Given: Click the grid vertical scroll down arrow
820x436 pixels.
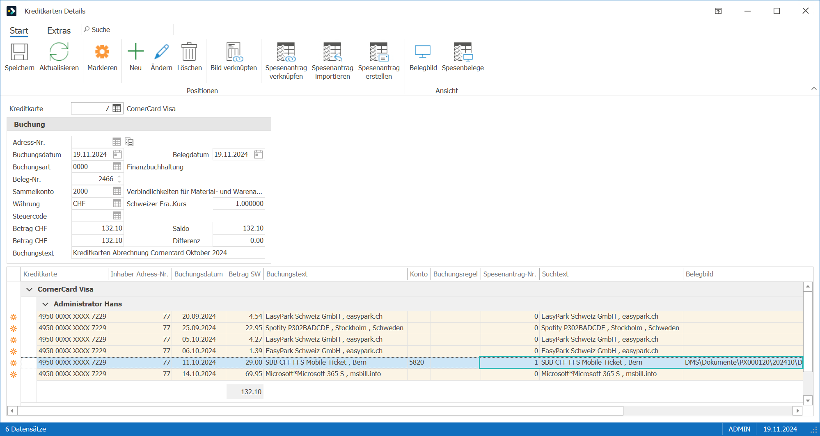Looking at the screenshot, I should point(808,401).
